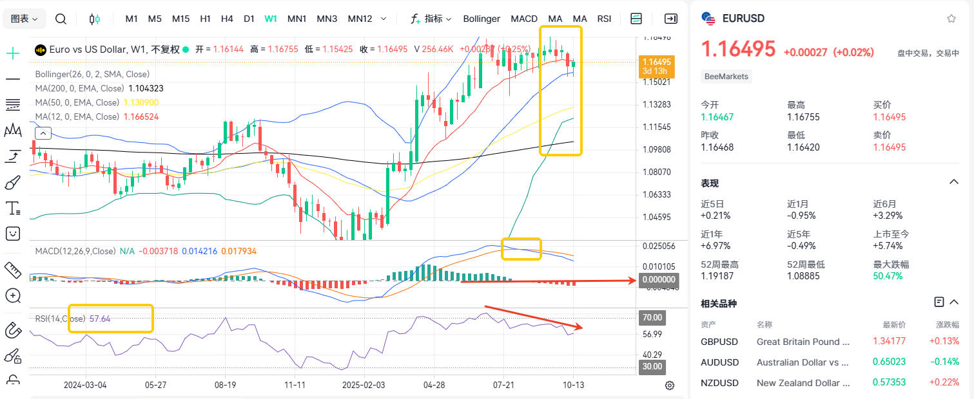This screenshot has width=974, height=399.
Task: Open the symbol search magnifier
Action: click(61, 19)
